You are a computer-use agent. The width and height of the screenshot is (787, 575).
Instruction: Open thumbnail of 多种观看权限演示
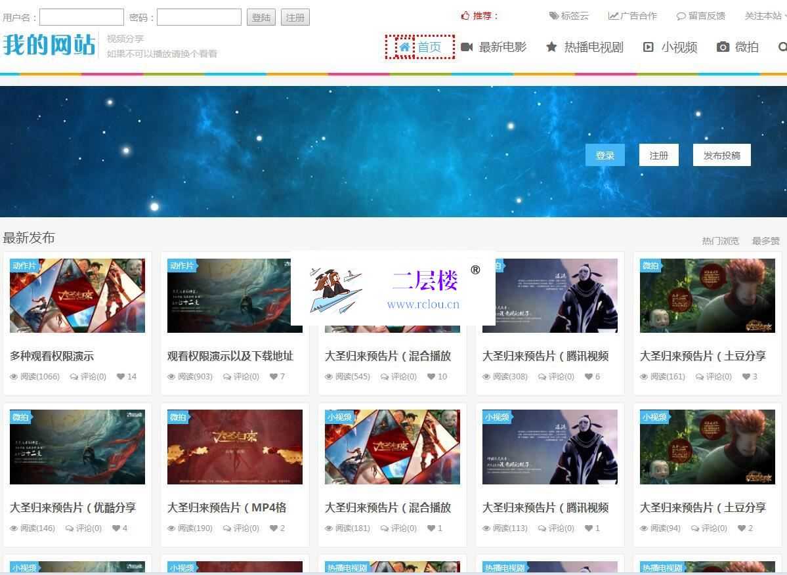point(77,295)
